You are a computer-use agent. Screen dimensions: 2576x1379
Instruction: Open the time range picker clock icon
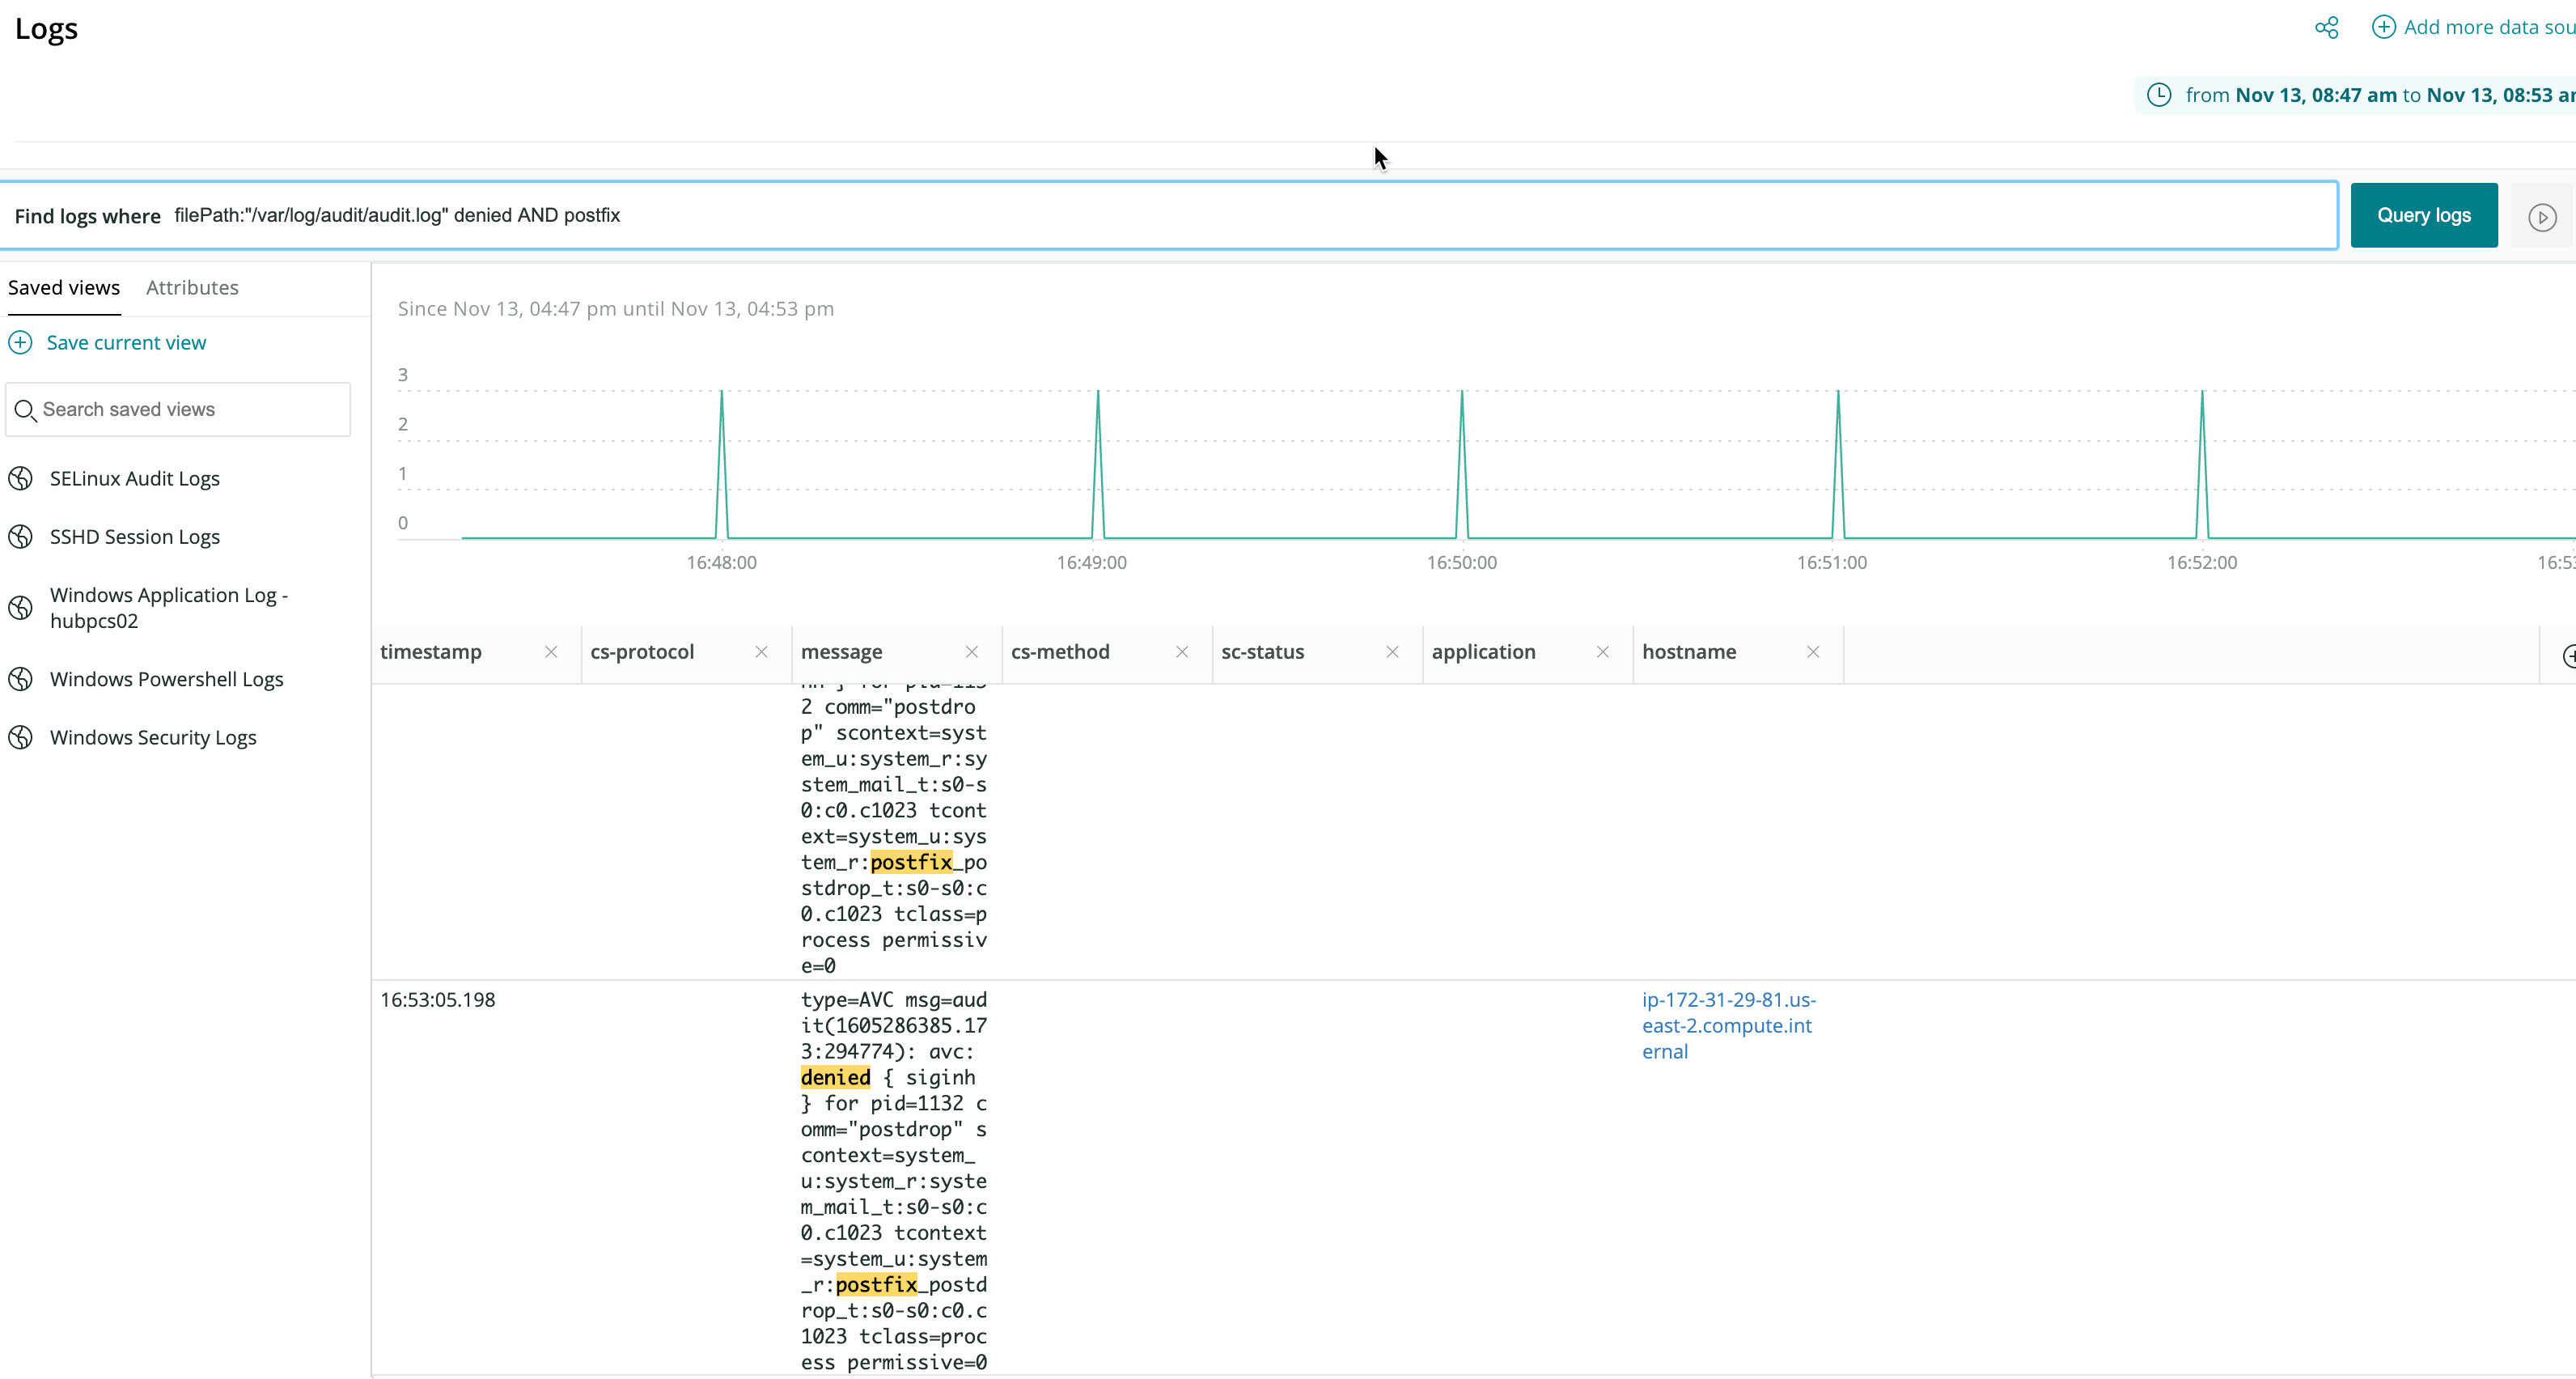pos(2159,95)
